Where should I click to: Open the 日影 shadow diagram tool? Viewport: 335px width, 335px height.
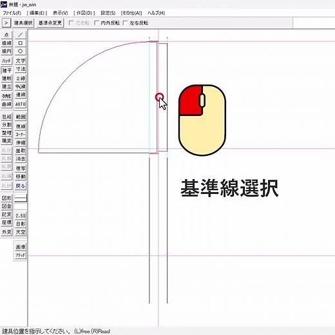(21, 224)
